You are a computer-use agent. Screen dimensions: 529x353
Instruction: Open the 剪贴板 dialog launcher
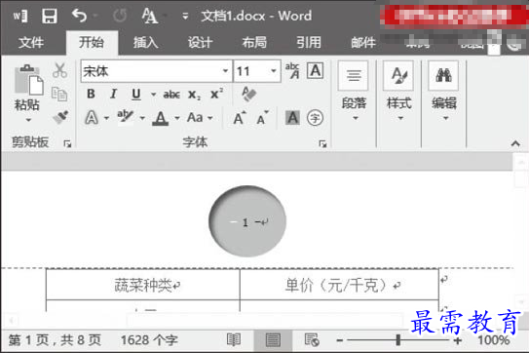tap(67, 144)
